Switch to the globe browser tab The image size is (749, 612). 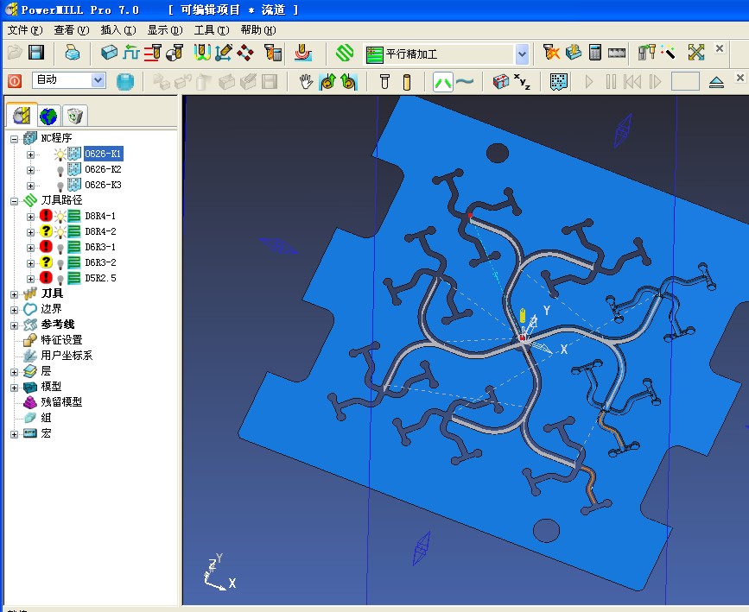(x=48, y=116)
